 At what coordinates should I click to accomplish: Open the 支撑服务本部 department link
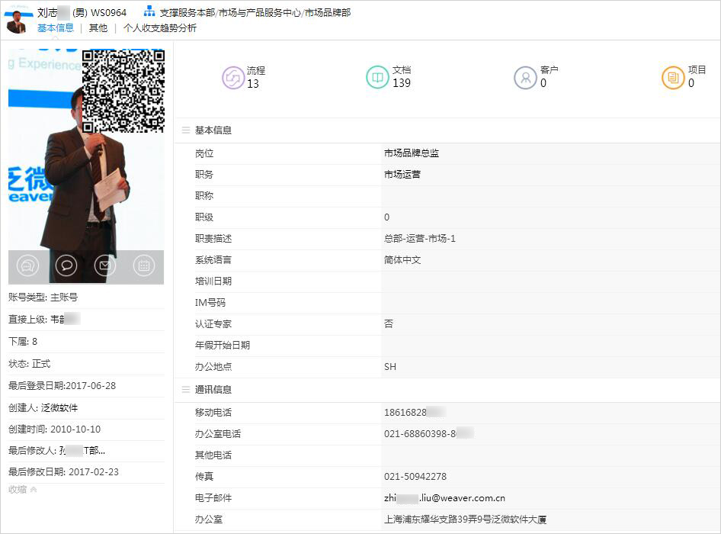tap(187, 13)
